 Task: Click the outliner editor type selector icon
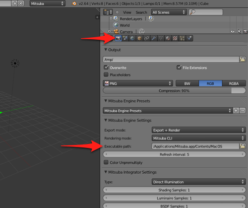(x=108, y=12)
